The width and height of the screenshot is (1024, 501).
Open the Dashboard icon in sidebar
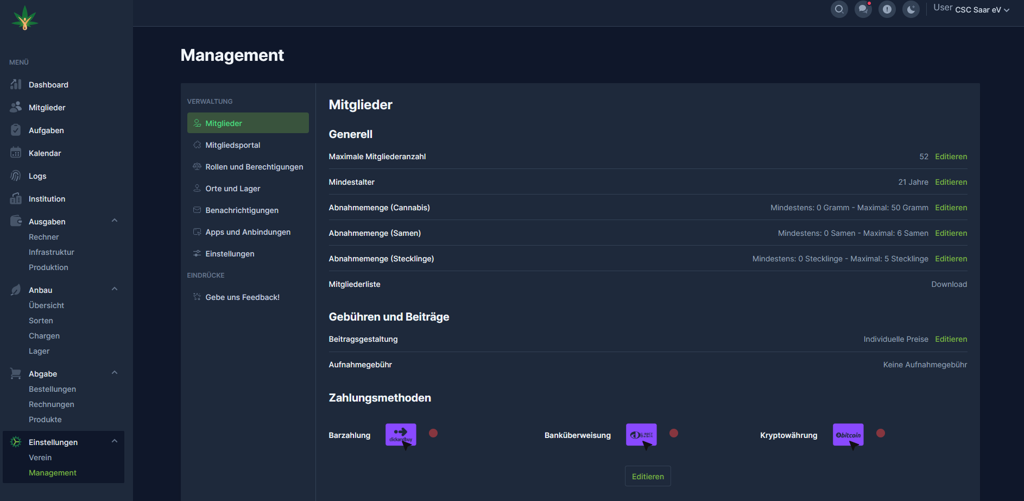[x=16, y=85]
